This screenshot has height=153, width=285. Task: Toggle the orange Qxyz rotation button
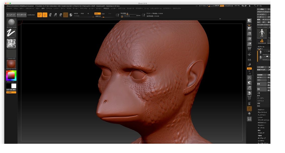click(249, 68)
